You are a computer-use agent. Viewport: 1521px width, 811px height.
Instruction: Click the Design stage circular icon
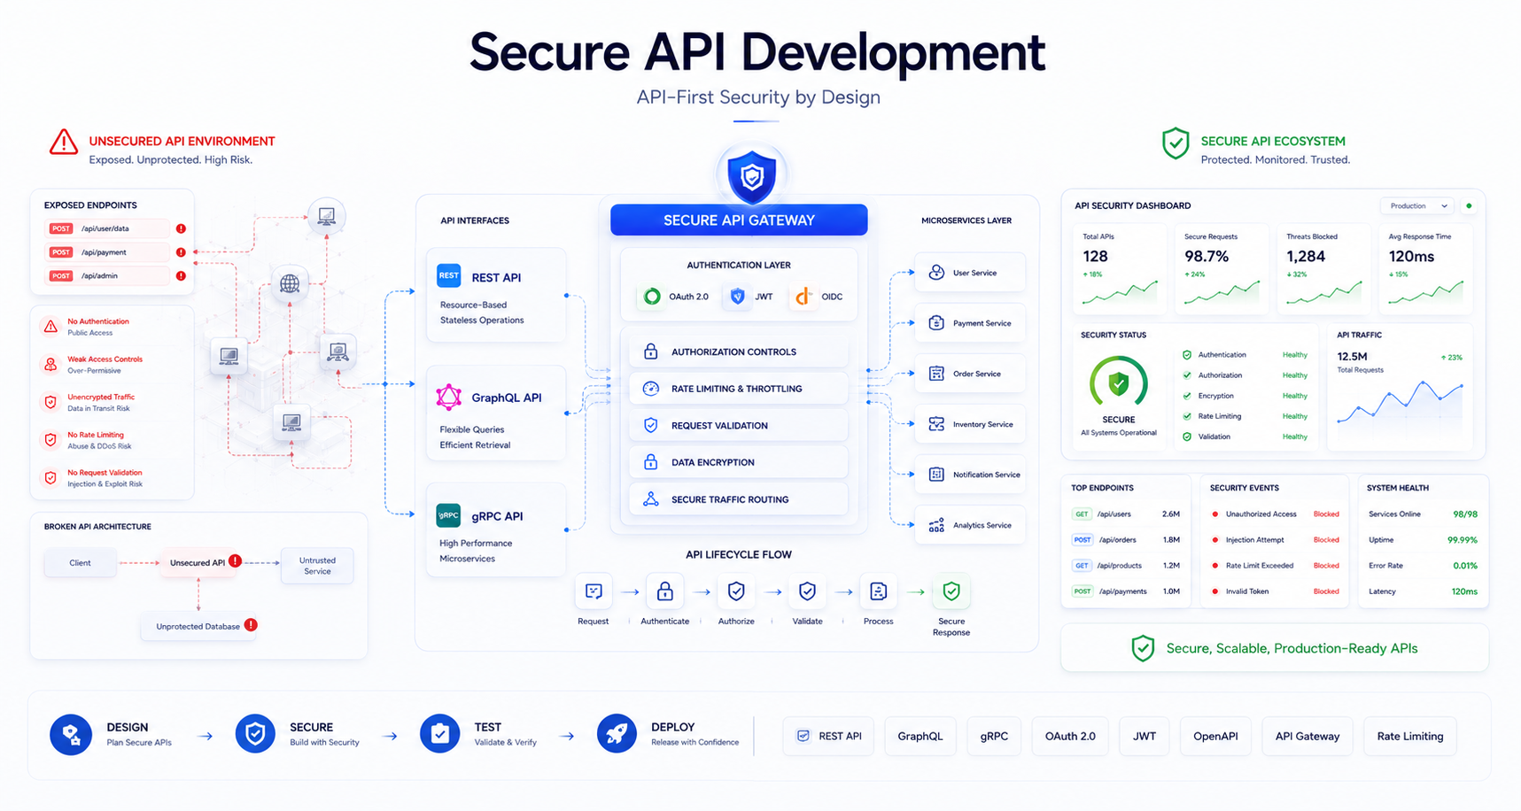(x=71, y=735)
